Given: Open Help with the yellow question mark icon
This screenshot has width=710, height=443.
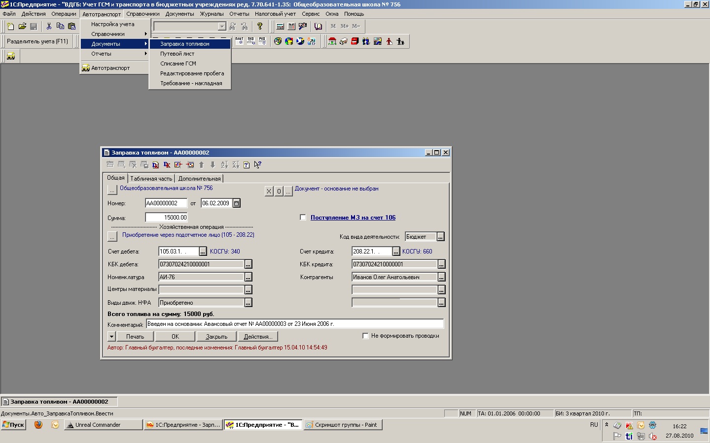Looking at the screenshot, I should point(260,26).
